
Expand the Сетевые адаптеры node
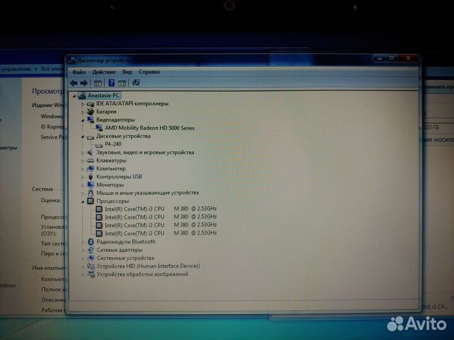click(83, 251)
